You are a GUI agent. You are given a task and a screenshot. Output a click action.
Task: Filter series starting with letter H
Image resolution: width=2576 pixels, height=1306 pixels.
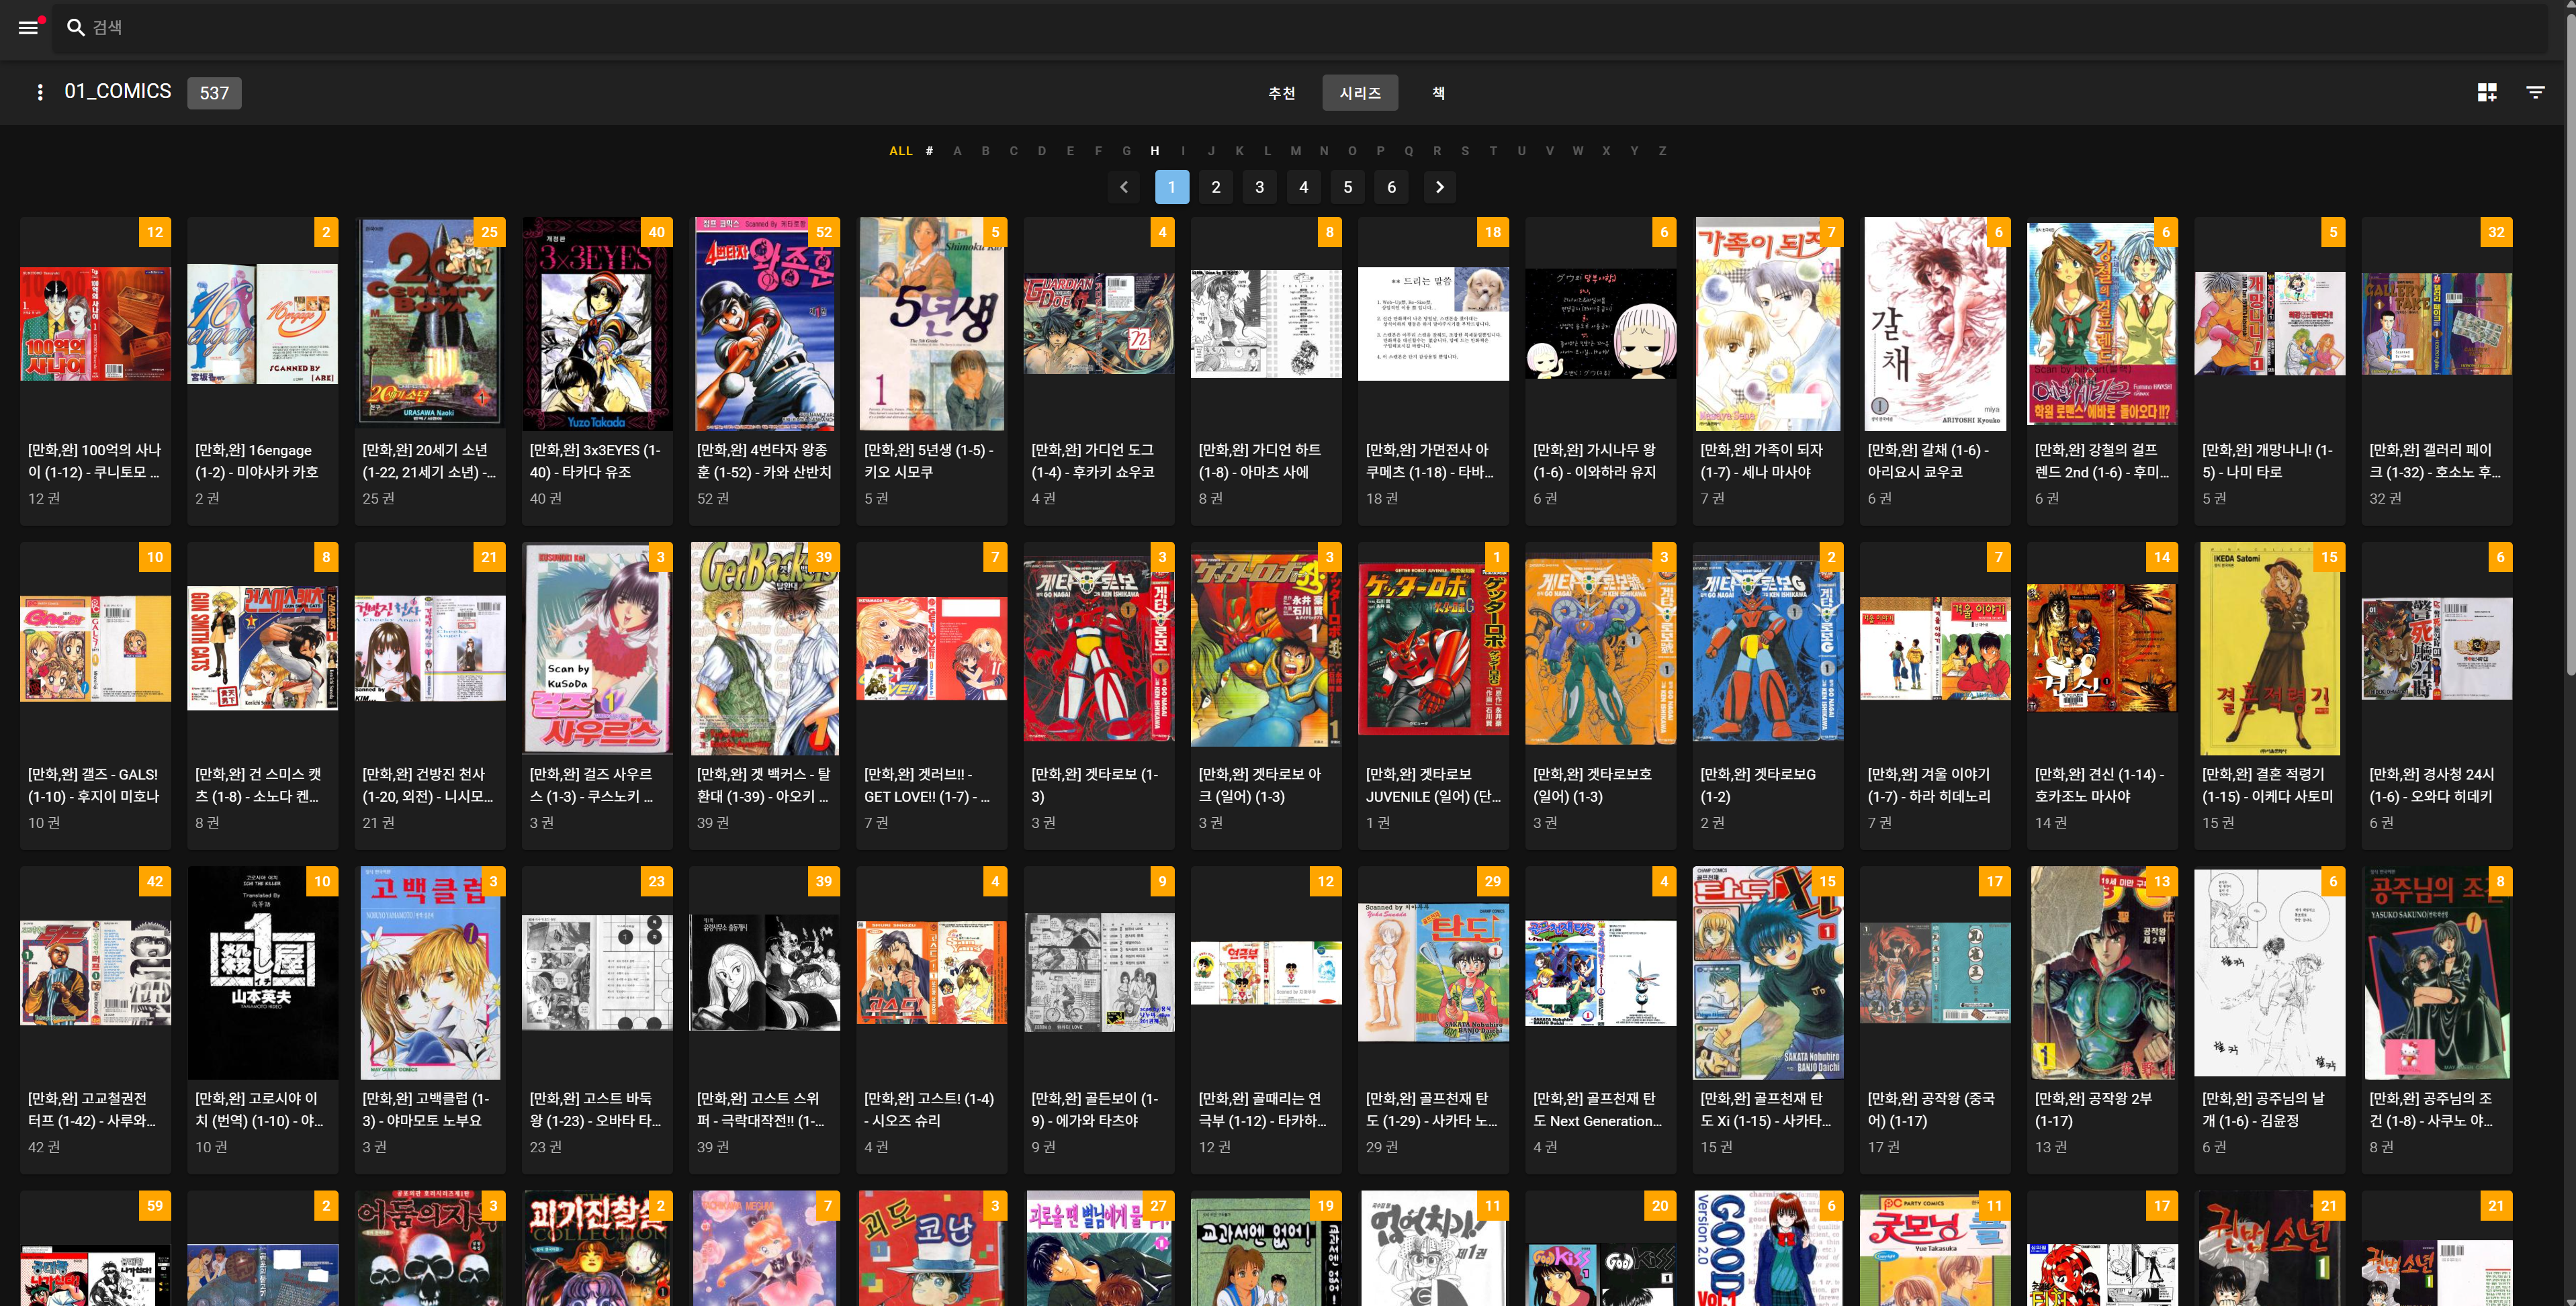tap(1154, 151)
